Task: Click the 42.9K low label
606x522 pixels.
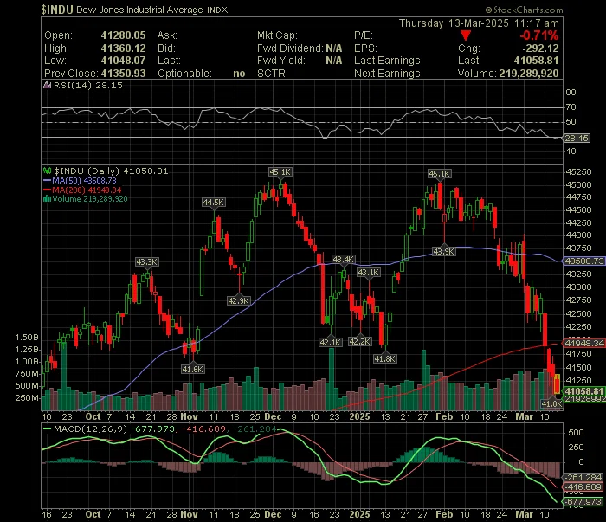Action: [x=238, y=300]
